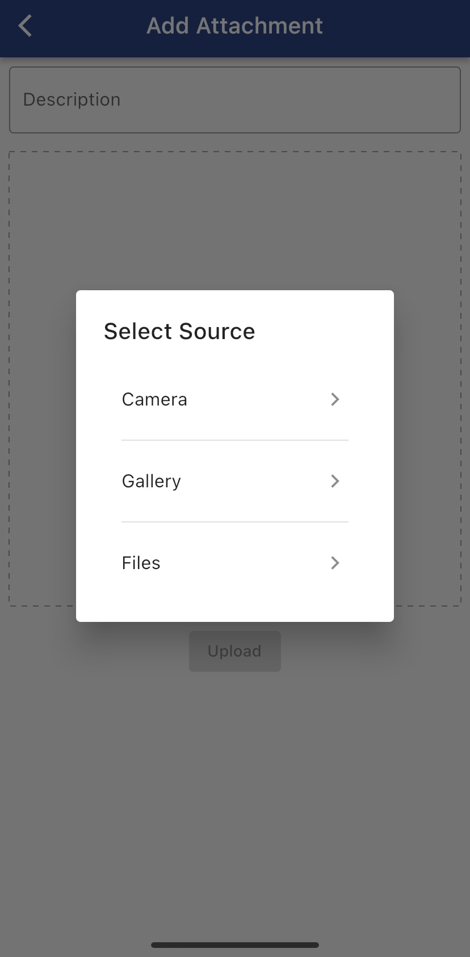Tap the back arrow in the header
The width and height of the screenshot is (470, 957).
pos(25,26)
